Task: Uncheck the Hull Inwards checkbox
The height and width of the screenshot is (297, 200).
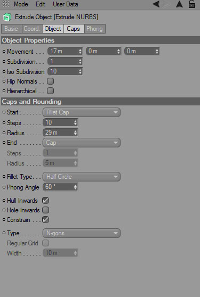Action: tap(45, 201)
